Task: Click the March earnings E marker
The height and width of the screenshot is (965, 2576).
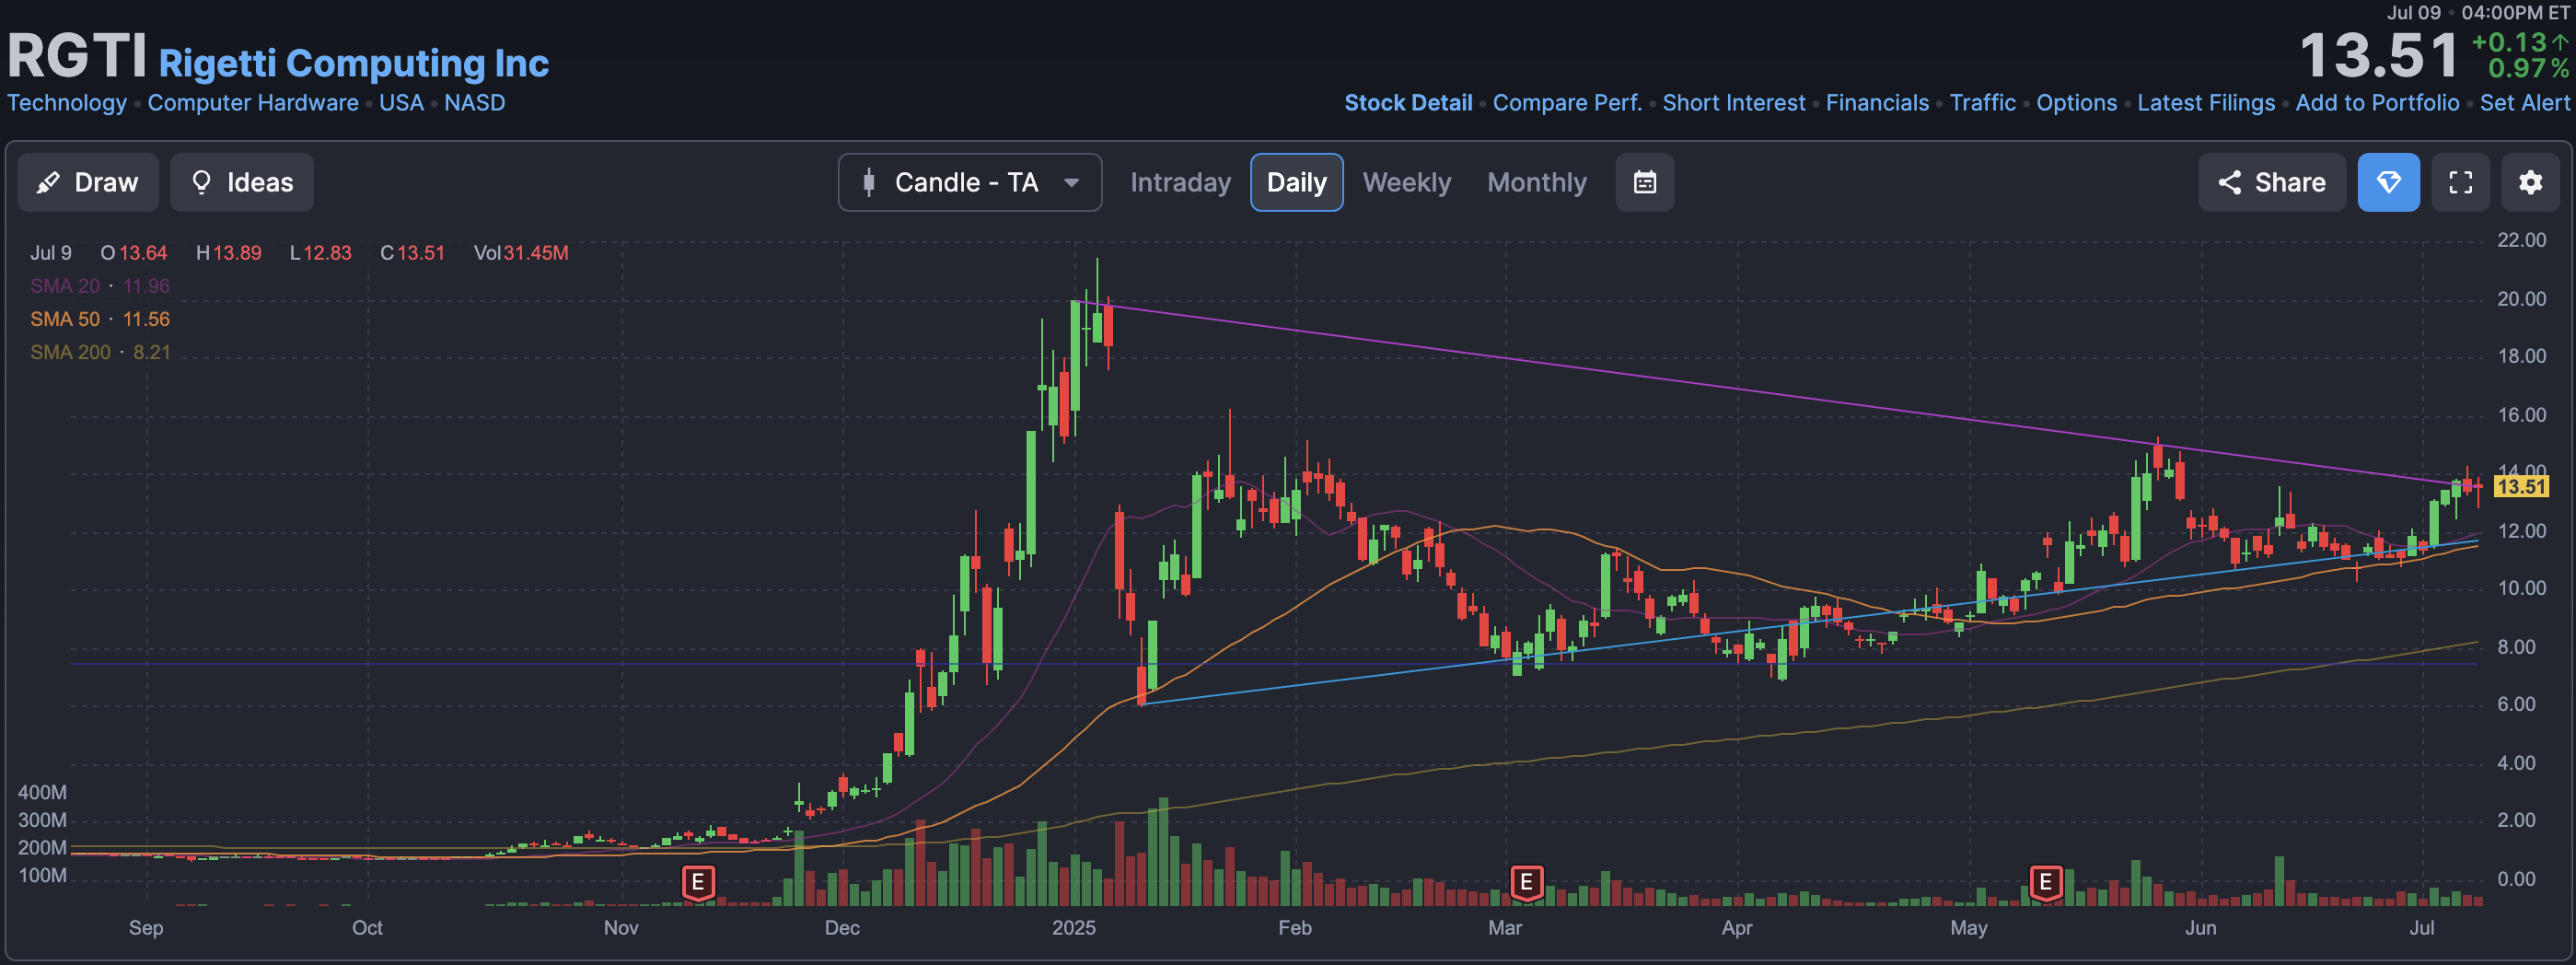Action: point(1526,883)
